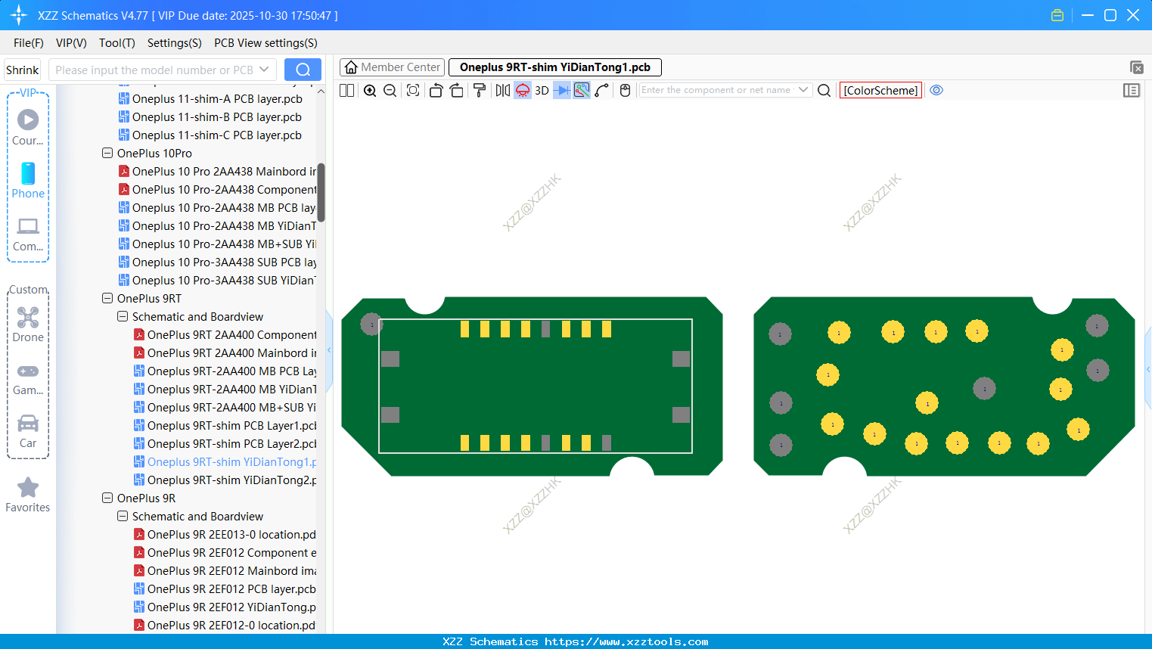The image size is (1152, 649).
Task: Open the ColorScheme settings
Action: click(880, 90)
